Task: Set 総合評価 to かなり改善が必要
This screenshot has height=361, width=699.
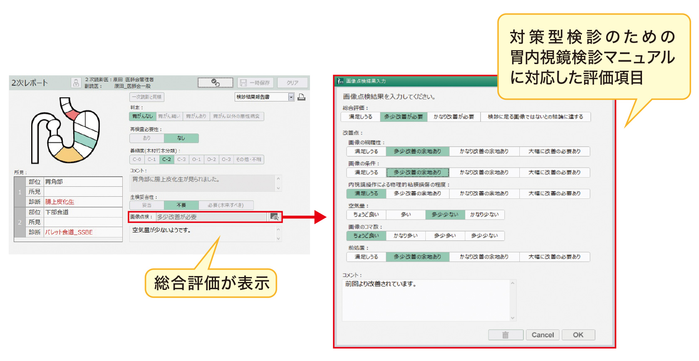Action: tap(454, 117)
